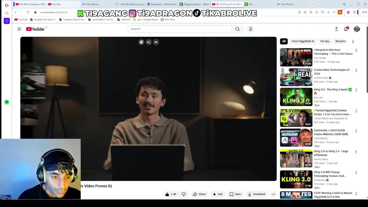Open the 'KLING 3.0' 10:54 video thumbnail
The image size is (368, 207).
(296, 97)
